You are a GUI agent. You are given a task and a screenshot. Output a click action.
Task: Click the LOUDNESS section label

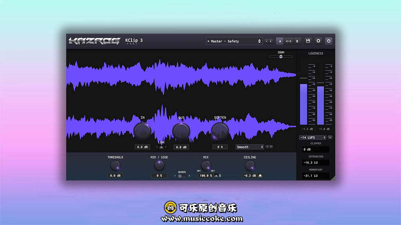316,53
